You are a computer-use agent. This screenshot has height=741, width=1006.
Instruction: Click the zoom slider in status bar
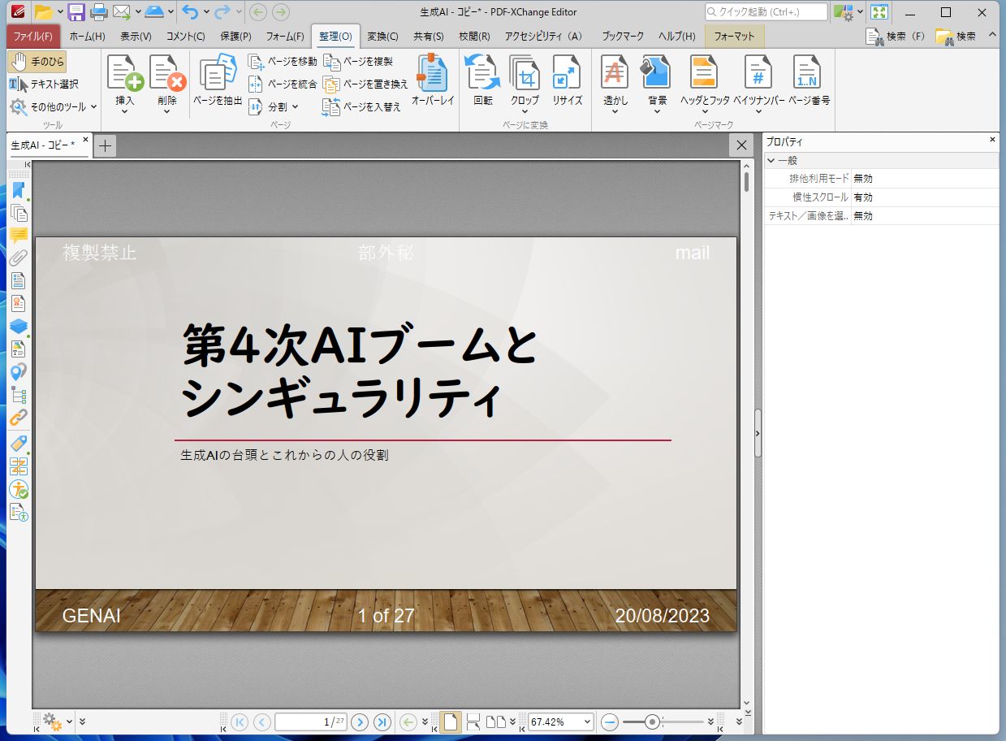pos(651,721)
